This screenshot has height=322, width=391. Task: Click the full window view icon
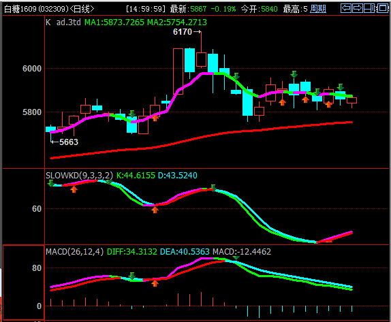click(x=382, y=8)
